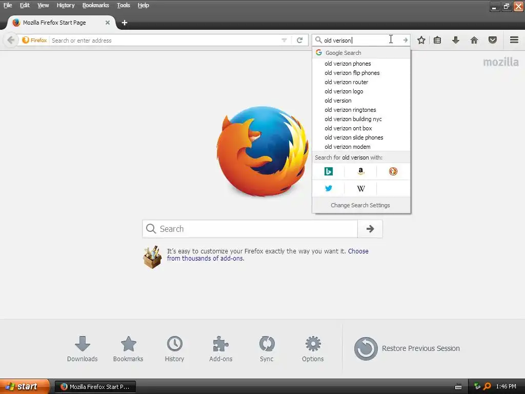This screenshot has width=525, height=394.
Task: Select the Mozilla Firefox Start Page tab
Action: point(62,23)
